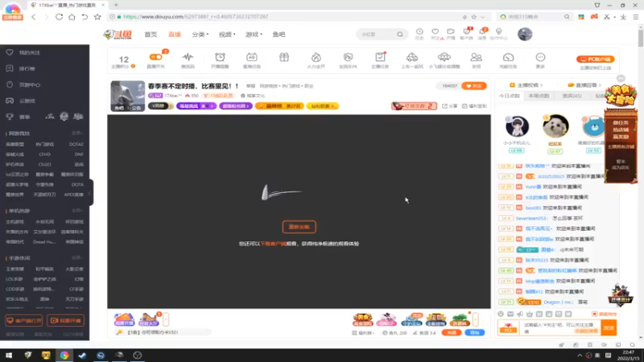This screenshot has height=362, width=644.
Task: Click the orange 关注 follow button
Action: [474, 86]
